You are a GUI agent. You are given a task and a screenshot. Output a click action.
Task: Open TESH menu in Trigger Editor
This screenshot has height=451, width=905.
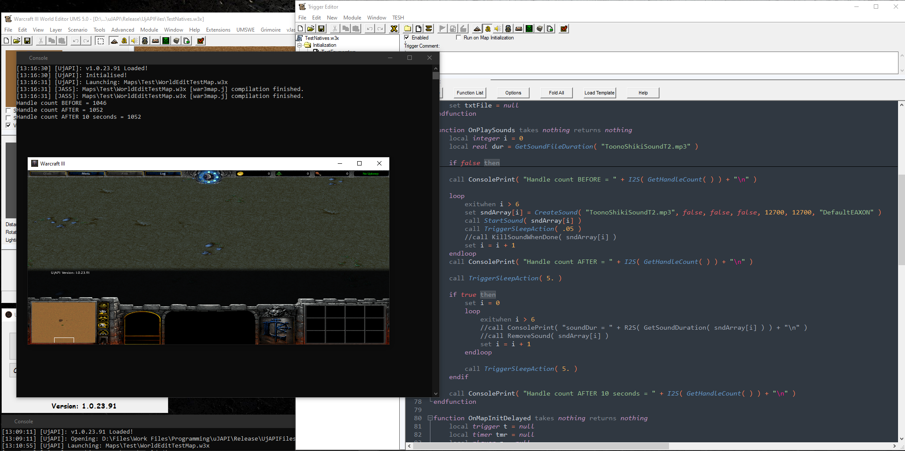[x=398, y=18]
